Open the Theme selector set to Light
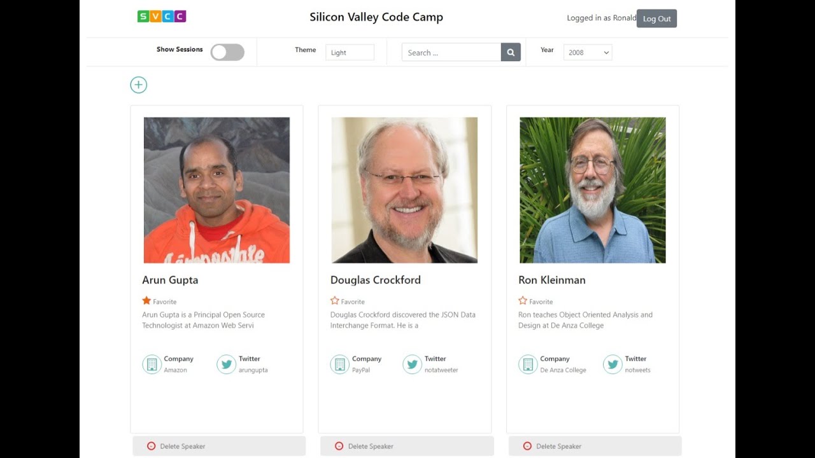The height and width of the screenshot is (458, 815). (350, 53)
